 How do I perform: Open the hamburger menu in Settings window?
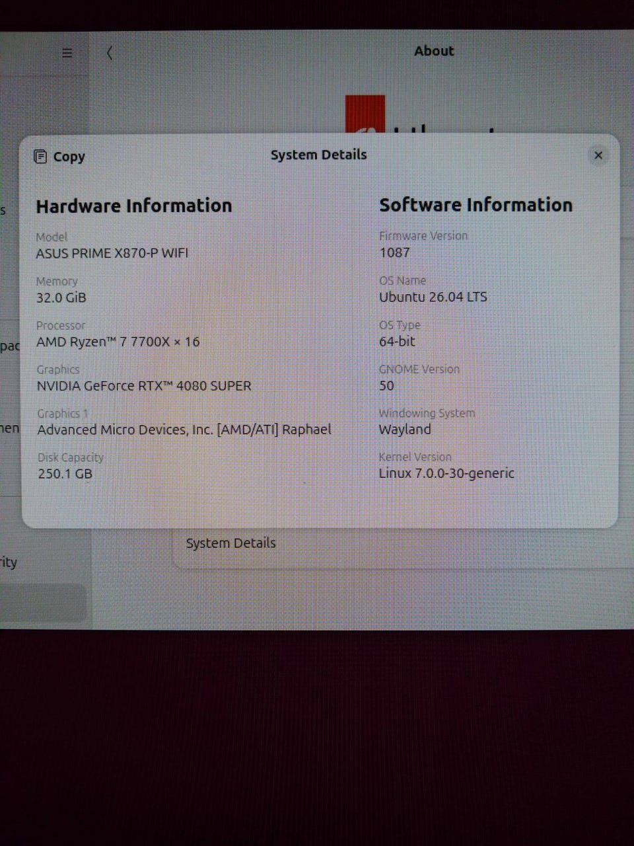(67, 53)
